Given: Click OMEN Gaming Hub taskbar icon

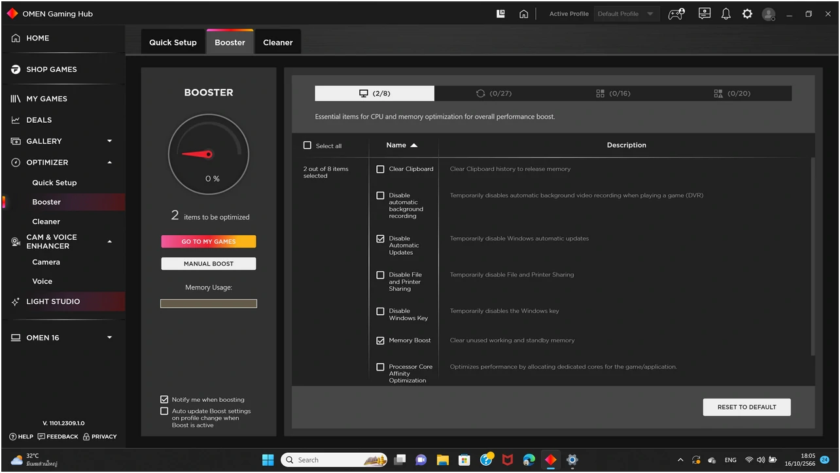Looking at the screenshot, I should 551,460.
